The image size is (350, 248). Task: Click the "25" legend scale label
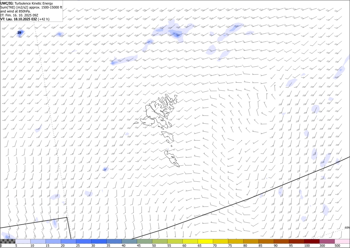(x=78, y=246)
